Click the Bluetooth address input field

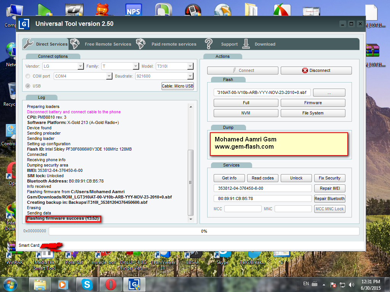point(263,198)
